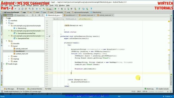Click the sqlconnectionsample breadcrumb in navigation bar

tap(80, 12)
